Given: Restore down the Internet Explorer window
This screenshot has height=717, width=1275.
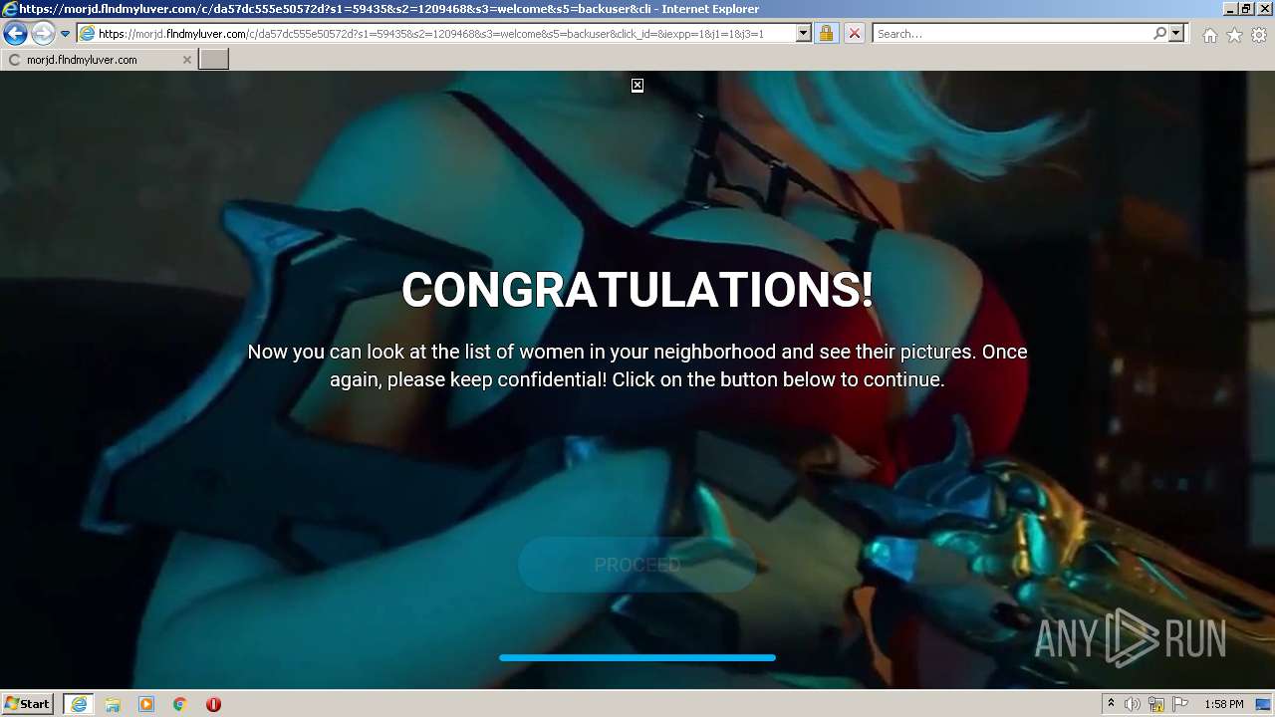Looking at the screenshot, I should [1246, 9].
